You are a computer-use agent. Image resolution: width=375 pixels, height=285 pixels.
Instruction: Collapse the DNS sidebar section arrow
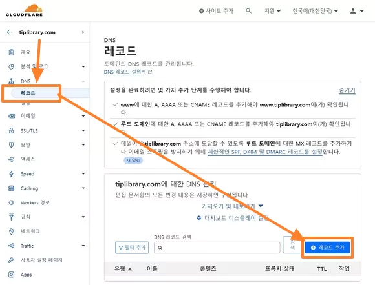tap(83, 81)
